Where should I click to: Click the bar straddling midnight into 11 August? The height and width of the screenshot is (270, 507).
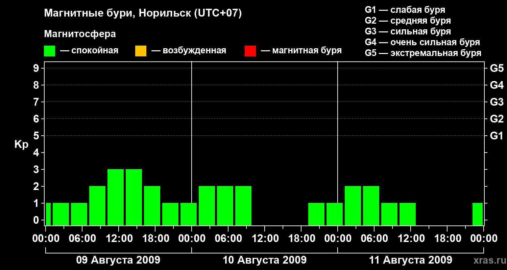click(x=335, y=214)
